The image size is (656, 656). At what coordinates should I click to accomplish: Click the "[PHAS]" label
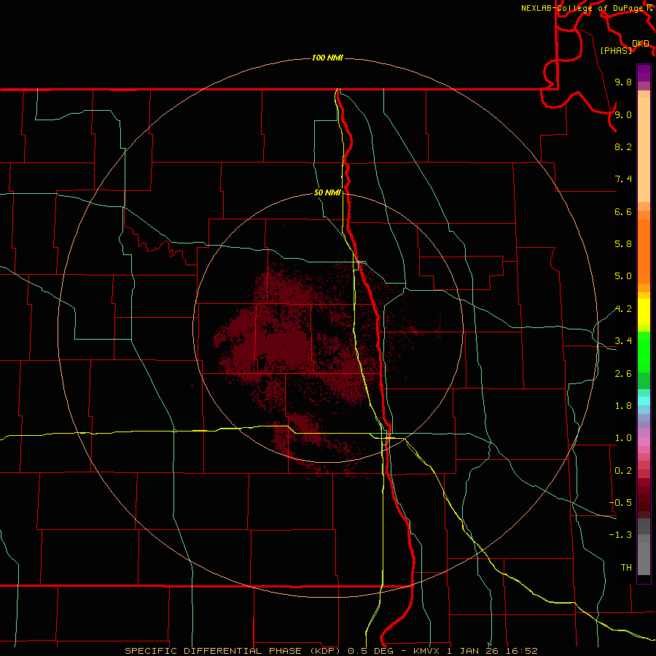click(616, 50)
